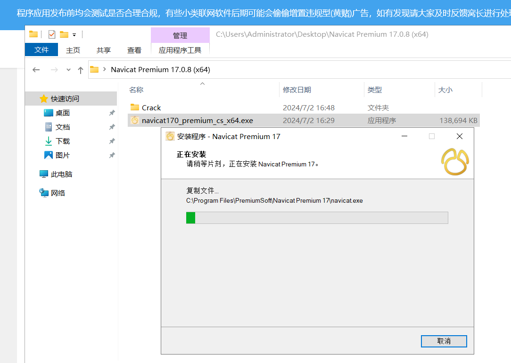Click the address bar folder icon
511x363 pixels.
pos(94,69)
